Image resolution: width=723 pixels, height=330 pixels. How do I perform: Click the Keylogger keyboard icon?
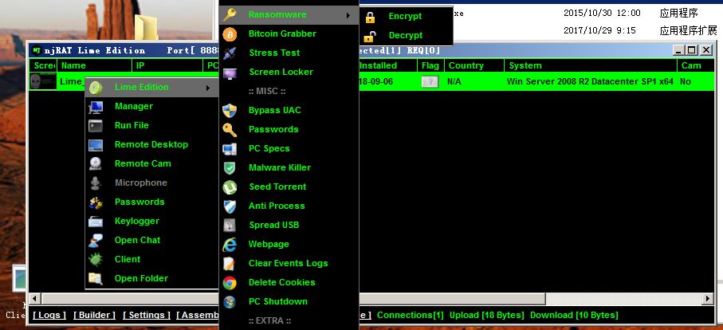click(96, 222)
